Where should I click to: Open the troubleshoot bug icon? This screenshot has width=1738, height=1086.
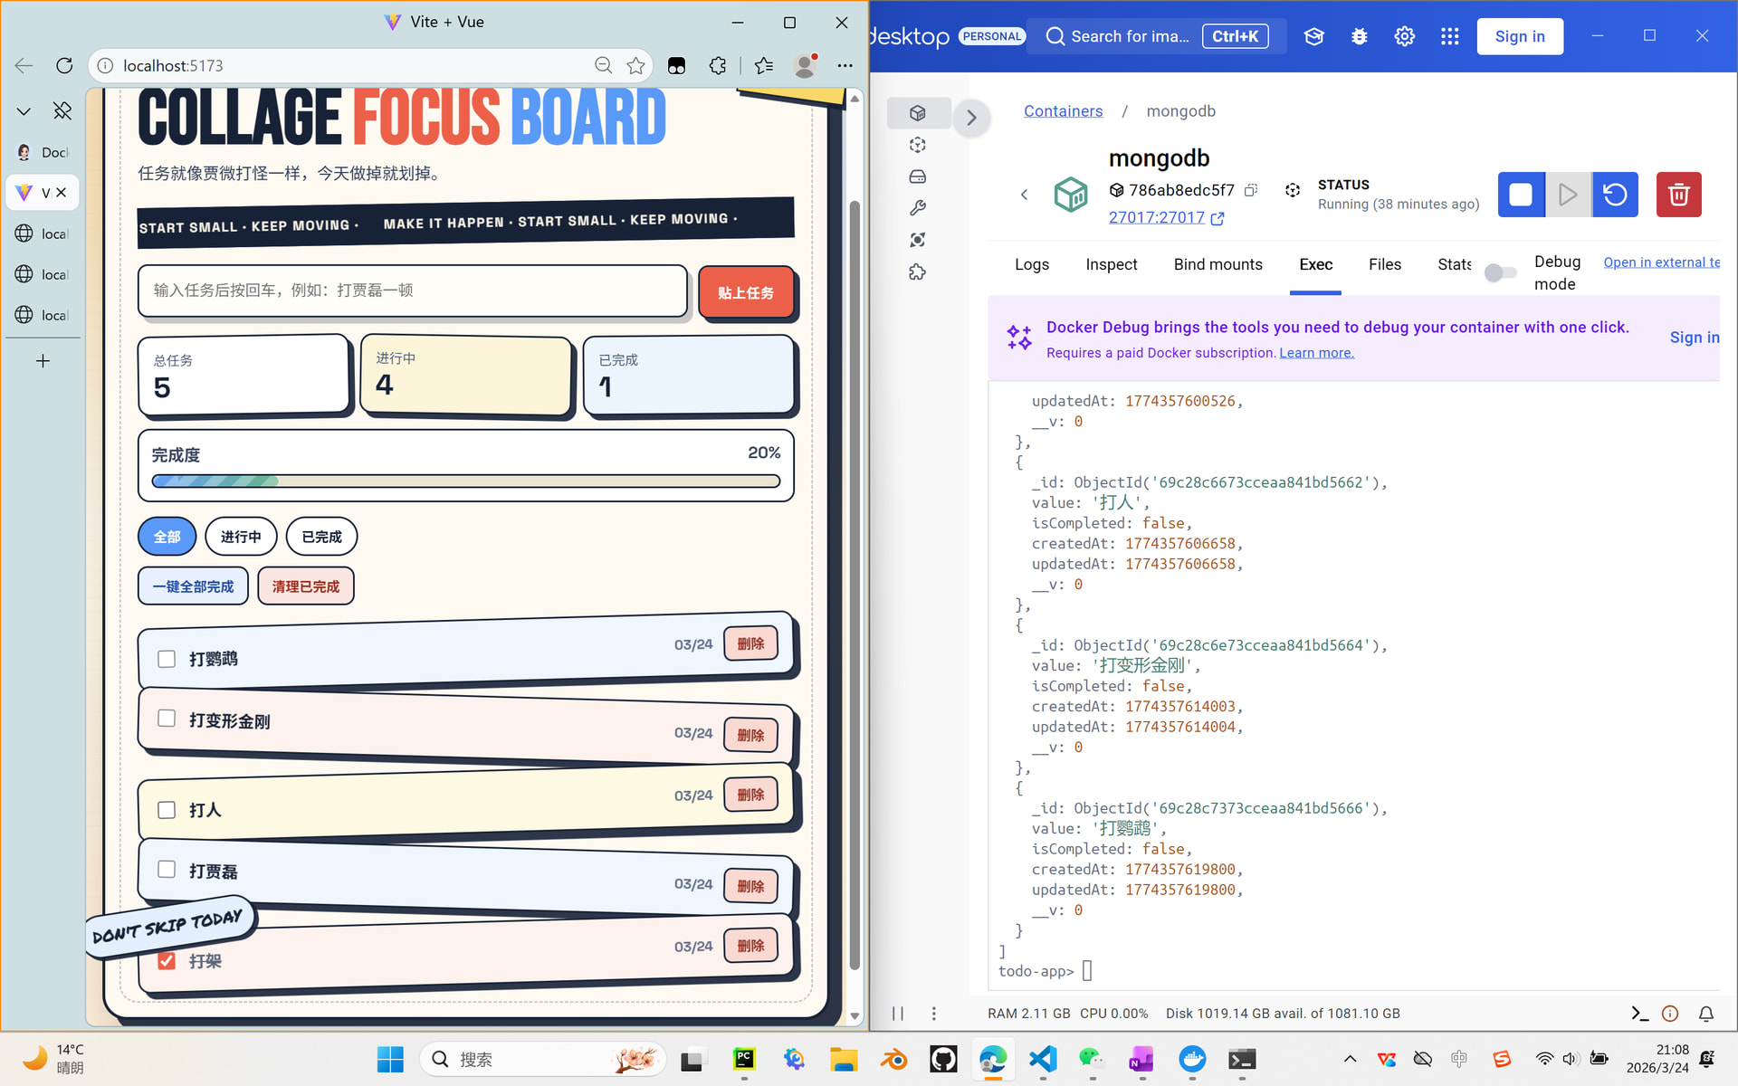1359,36
